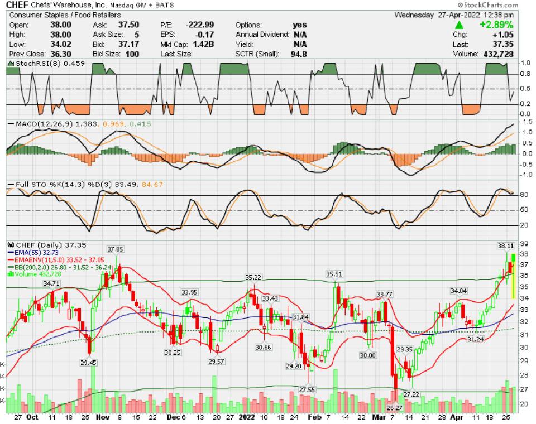This screenshot has height=424, width=536.
Task: Click the Bid Size value 100
Action: tap(132, 54)
